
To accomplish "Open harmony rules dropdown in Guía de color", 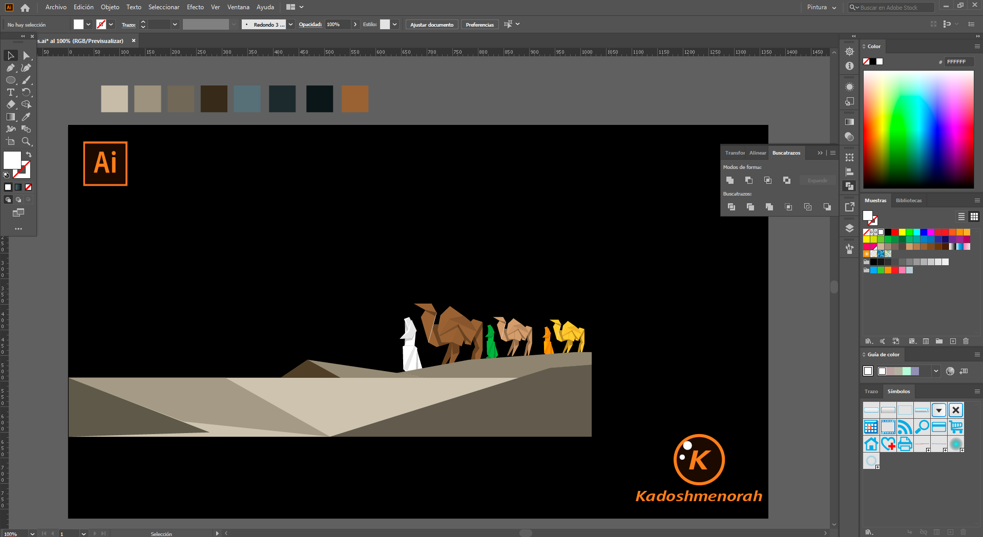I will (936, 371).
